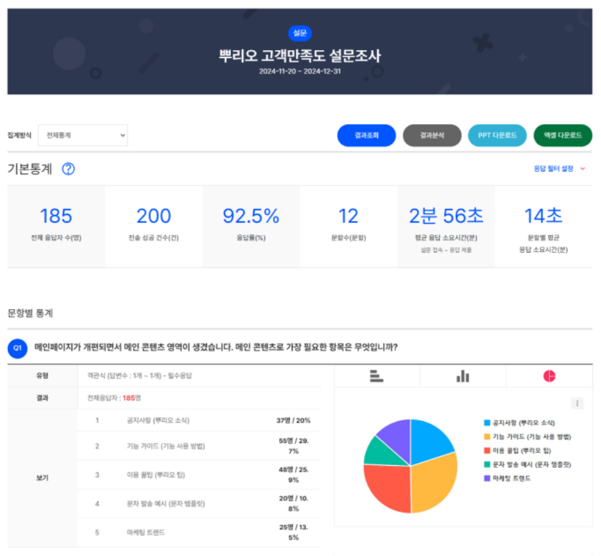Click the 20명 / 10.8% result value
Screen dimensions: 601x556
click(294, 503)
